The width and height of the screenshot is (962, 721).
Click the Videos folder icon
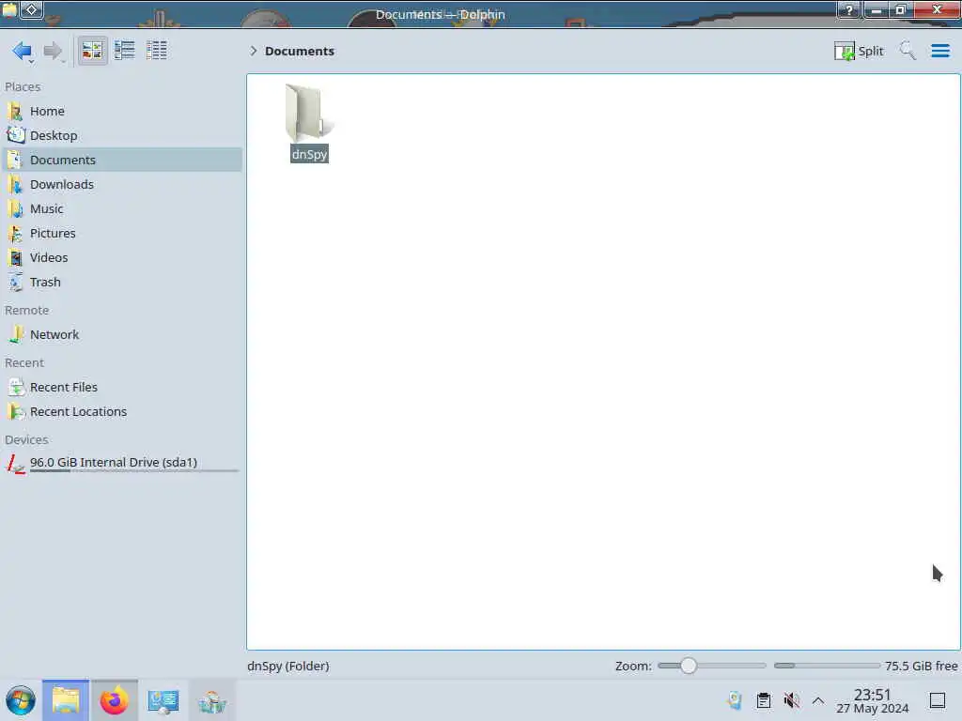tap(15, 258)
